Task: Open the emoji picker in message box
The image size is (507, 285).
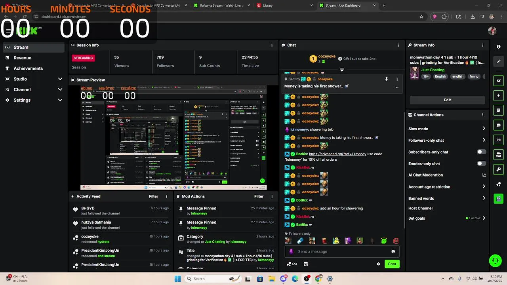Action: click(393, 251)
